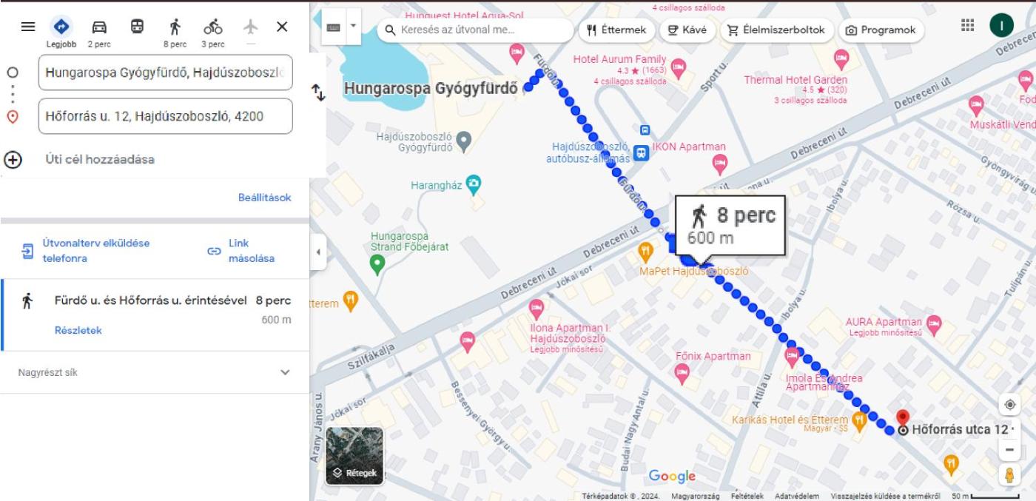1036x501 pixels.
Task: Click Google apps grid icon
Action: (967, 25)
